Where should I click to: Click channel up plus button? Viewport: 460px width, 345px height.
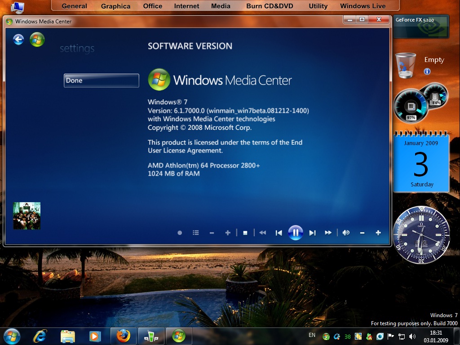pos(228,233)
